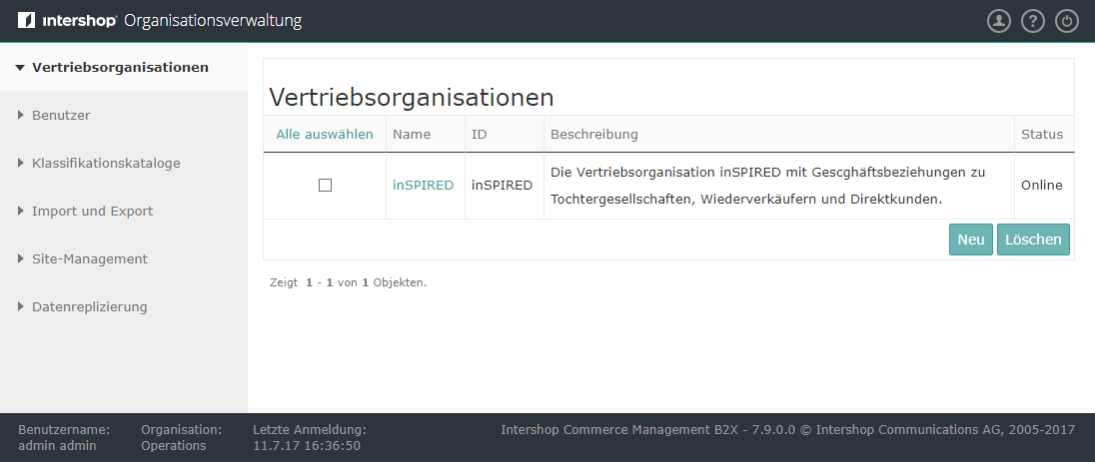Screen dimensions: 1095x462
Task: Click the description text of inSPIRED
Action: click(768, 186)
